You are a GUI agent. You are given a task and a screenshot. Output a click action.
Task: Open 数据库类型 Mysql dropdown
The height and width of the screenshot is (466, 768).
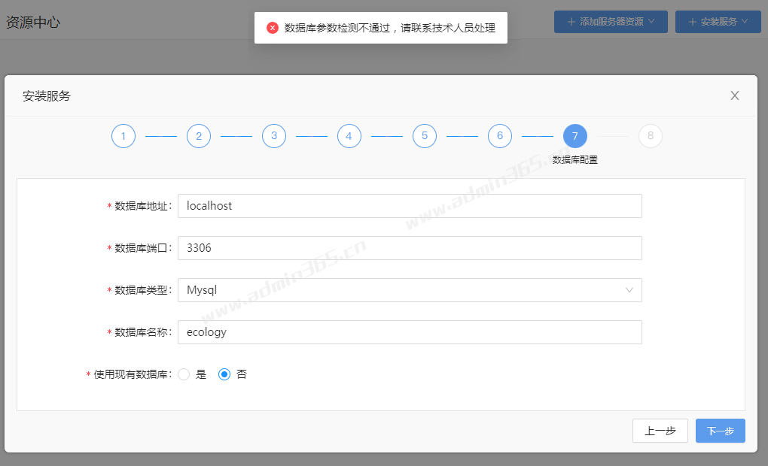[x=410, y=290]
